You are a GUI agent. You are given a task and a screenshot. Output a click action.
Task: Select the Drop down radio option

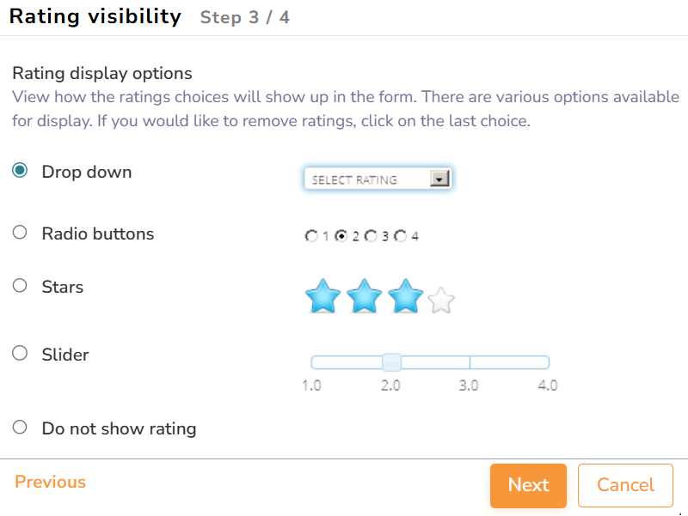[x=20, y=171]
